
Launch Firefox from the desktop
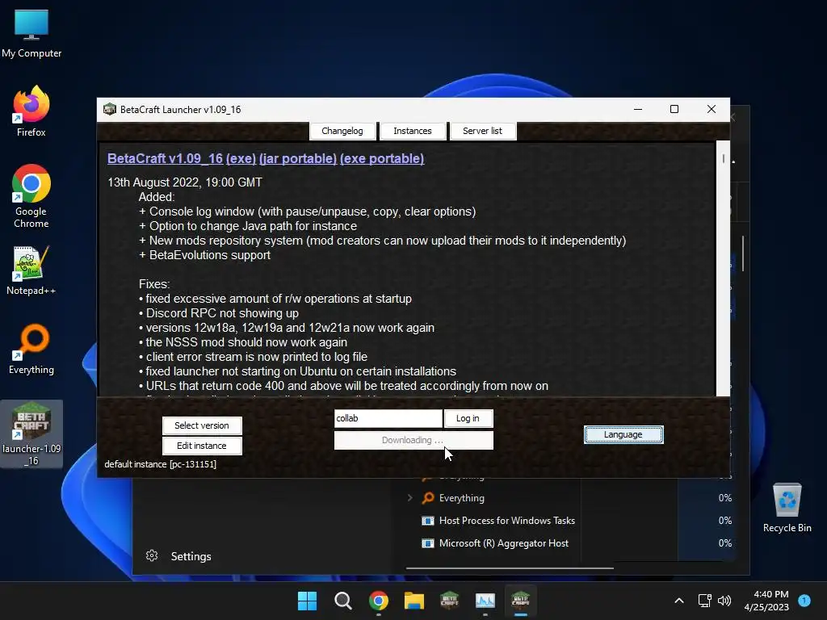point(31,111)
